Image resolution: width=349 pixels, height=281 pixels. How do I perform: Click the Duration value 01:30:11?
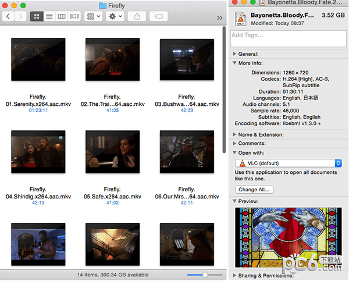tap(293, 91)
